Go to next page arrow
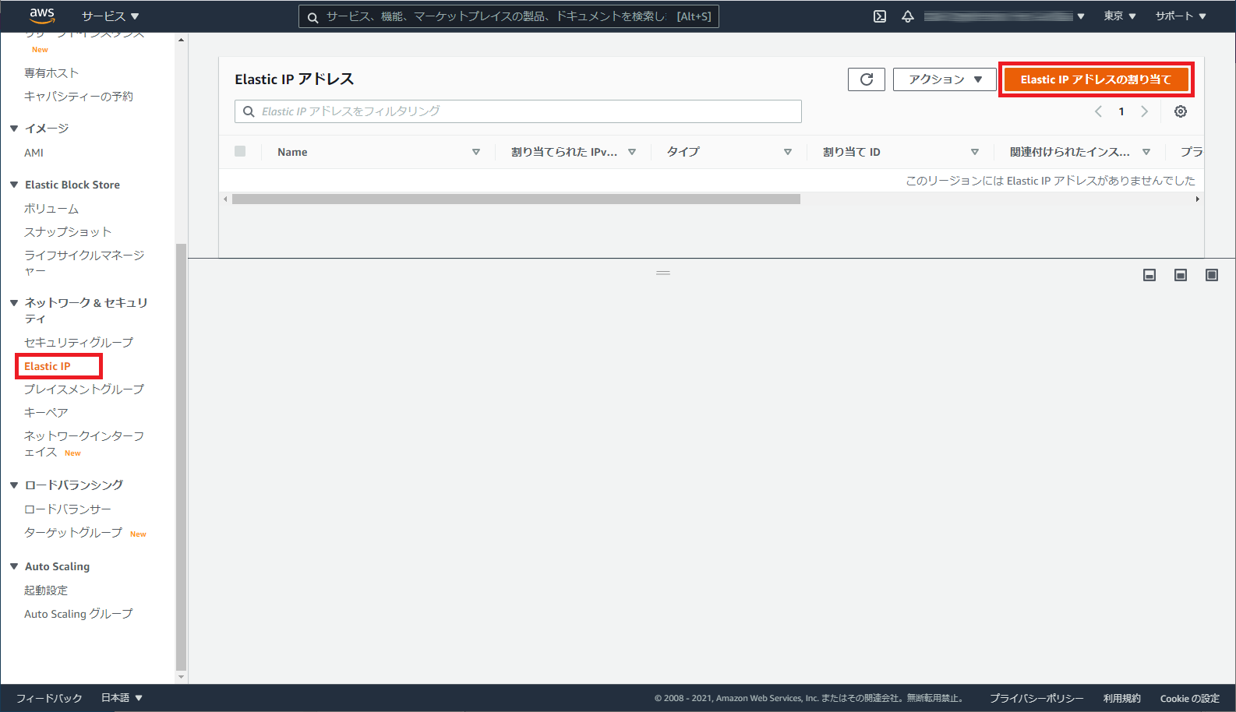This screenshot has height=712, width=1236. tap(1145, 111)
